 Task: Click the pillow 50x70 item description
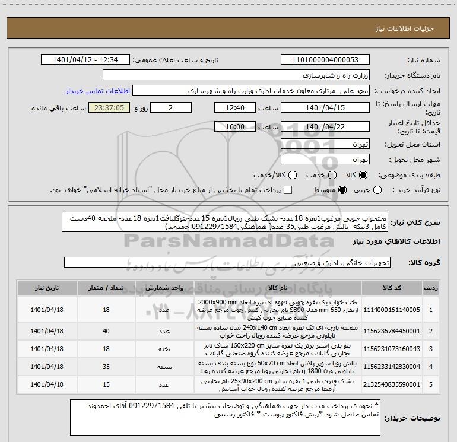[x=278, y=367]
